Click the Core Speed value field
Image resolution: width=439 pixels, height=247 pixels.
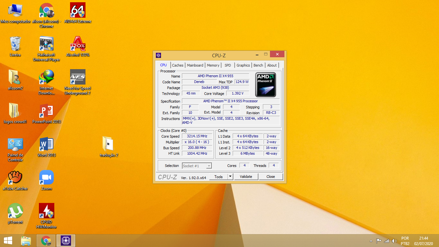point(197,136)
